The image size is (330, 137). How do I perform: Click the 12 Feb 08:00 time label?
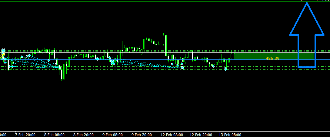(x=172, y=135)
